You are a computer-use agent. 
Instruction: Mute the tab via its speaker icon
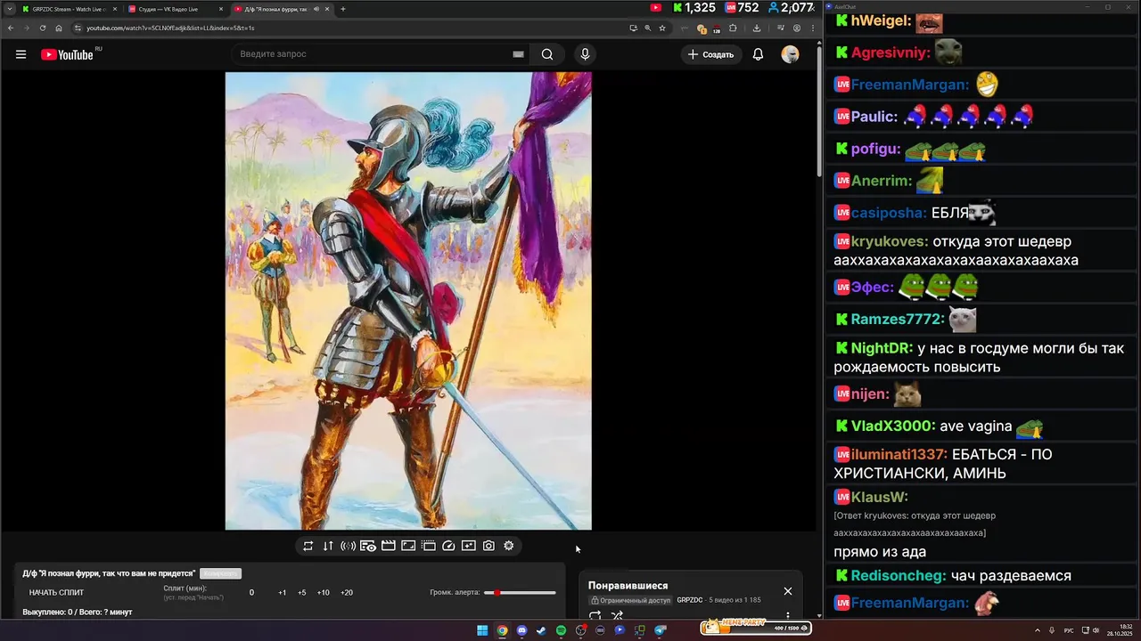pyautogui.click(x=316, y=9)
